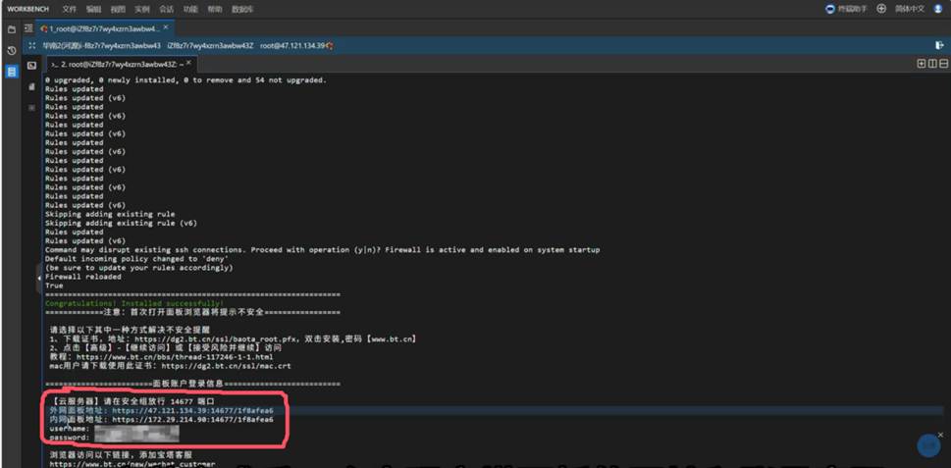The height and width of the screenshot is (468, 951).
Task: Add a new terminal pane with plus icon
Action: (921, 64)
